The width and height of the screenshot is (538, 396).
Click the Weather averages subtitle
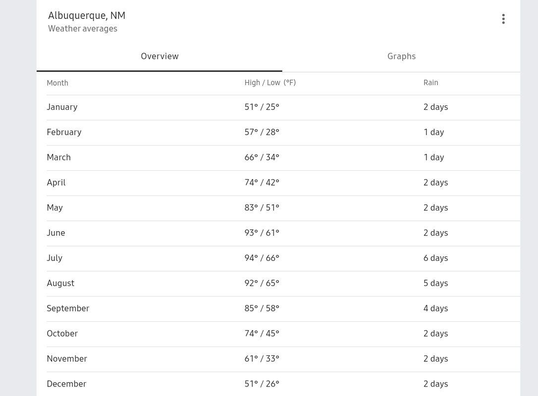(83, 29)
